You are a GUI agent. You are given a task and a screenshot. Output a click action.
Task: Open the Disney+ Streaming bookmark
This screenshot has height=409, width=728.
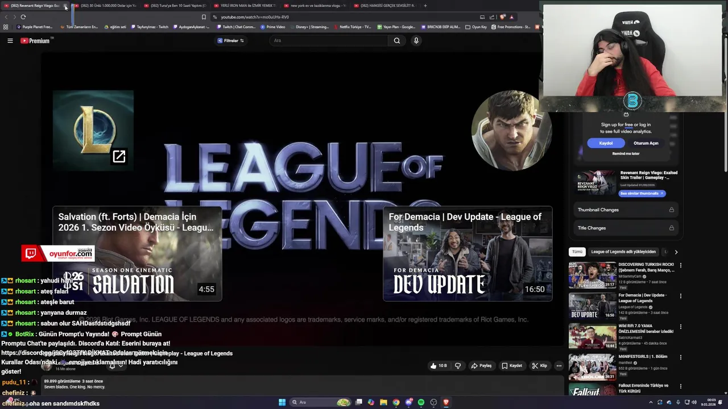tap(309, 27)
